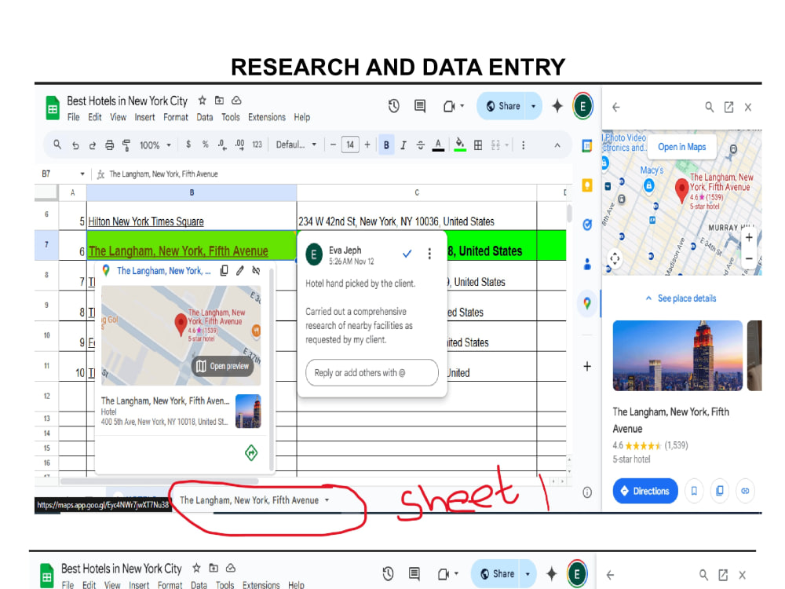The height and width of the screenshot is (589, 785).
Task: Open account avatar E in top window
Action: coord(583,106)
